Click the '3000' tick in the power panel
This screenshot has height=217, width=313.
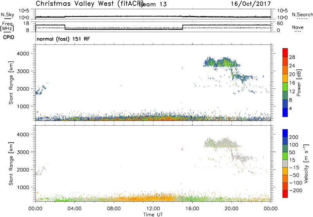(23, 71)
